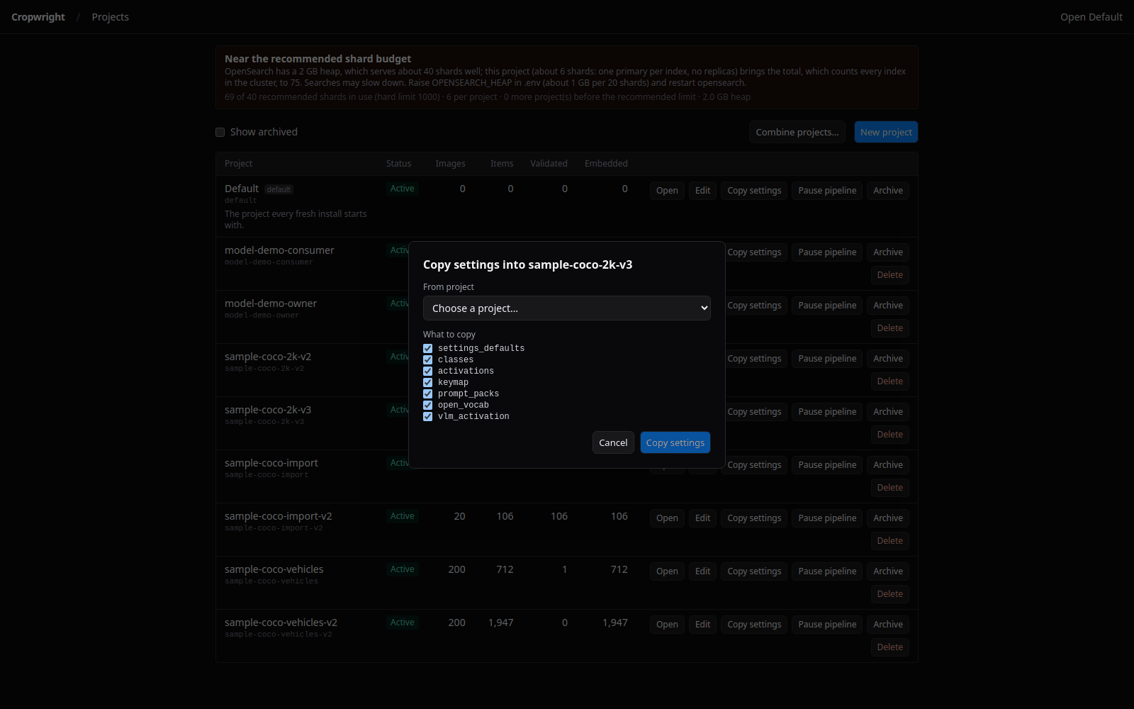The height and width of the screenshot is (709, 1134).
Task: Toggle the activations checkbox
Action: pos(428,371)
